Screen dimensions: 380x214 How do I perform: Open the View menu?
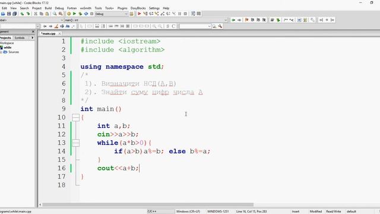[x=13, y=8]
